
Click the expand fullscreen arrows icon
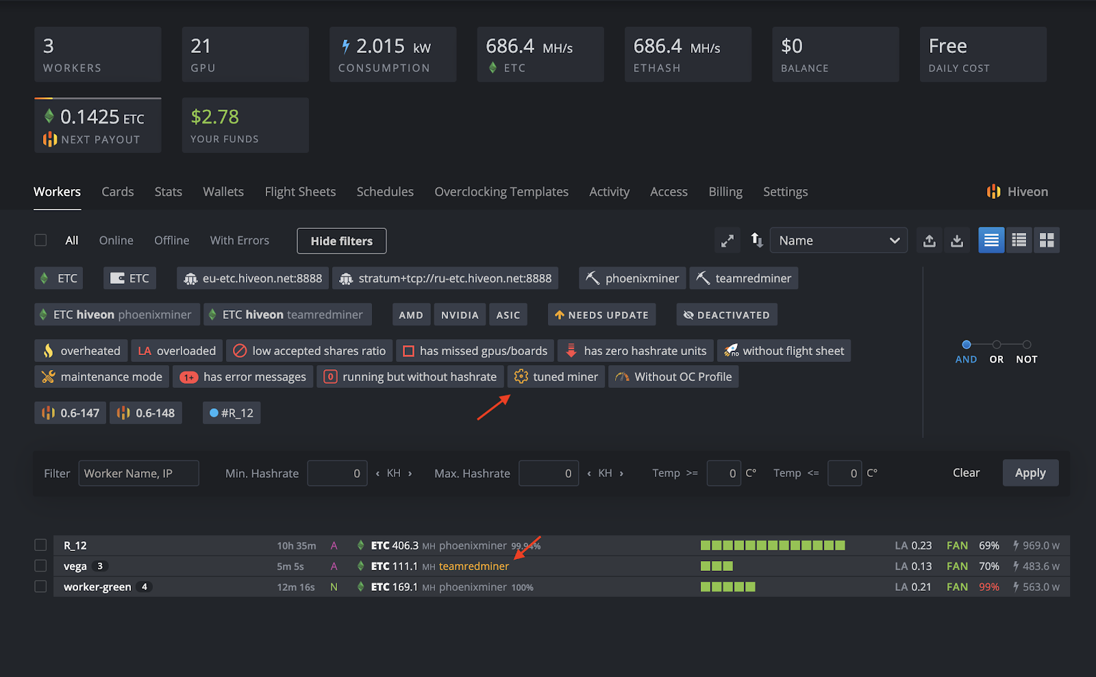pyautogui.click(x=727, y=241)
